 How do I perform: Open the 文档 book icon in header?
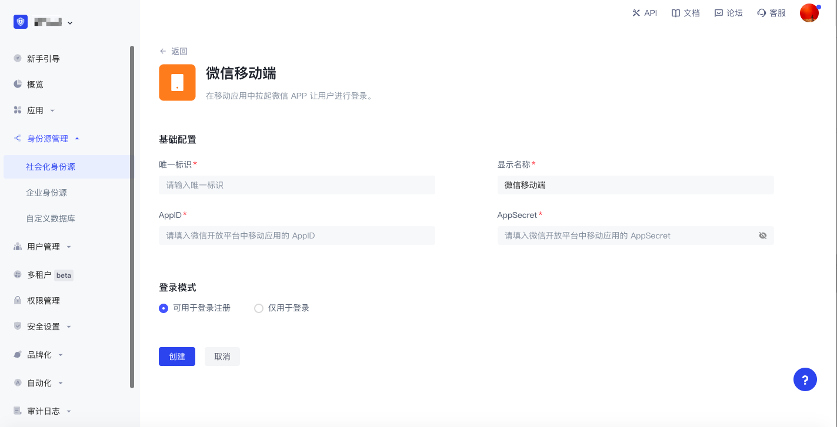pos(676,13)
